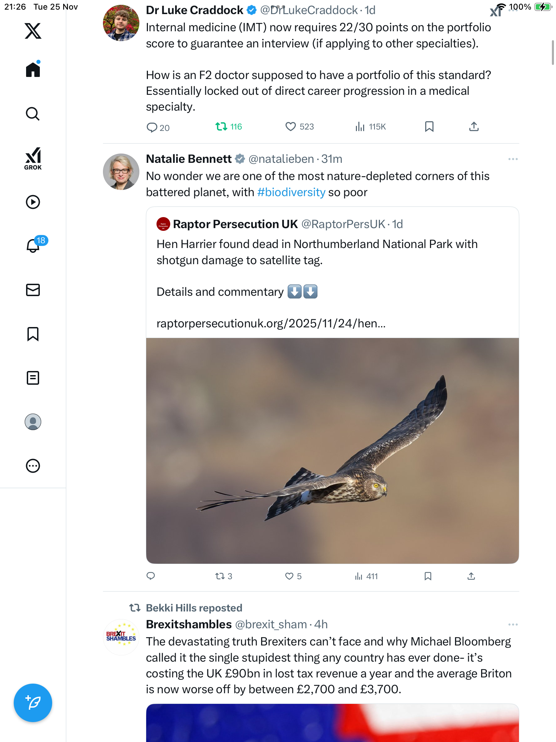Open more options on Brexitshambles post
Image resolution: width=556 pixels, height=742 pixels.
(x=513, y=625)
